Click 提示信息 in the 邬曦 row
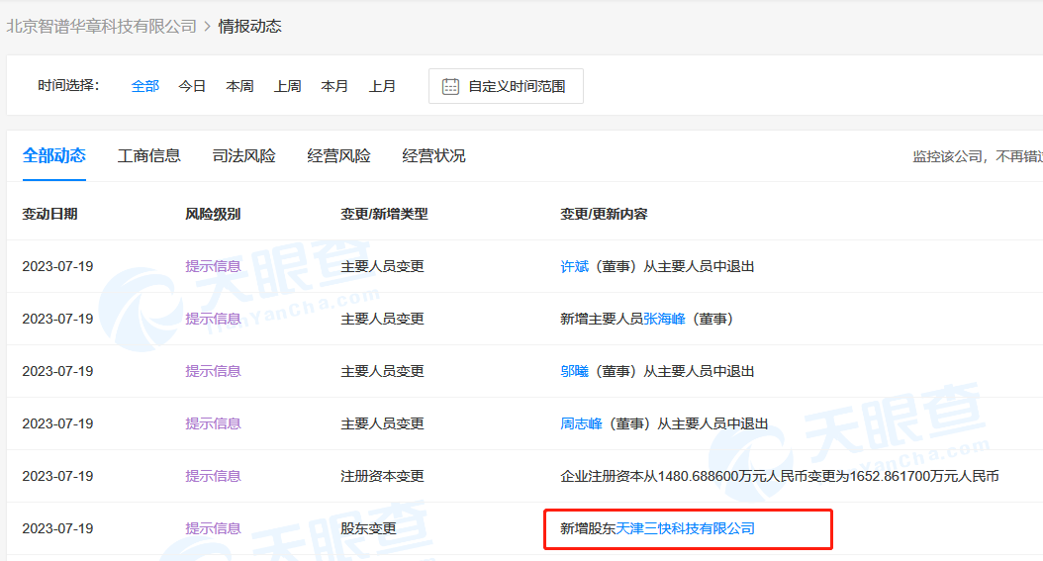This screenshot has height=561, width=1043. (x=213, y=372)
